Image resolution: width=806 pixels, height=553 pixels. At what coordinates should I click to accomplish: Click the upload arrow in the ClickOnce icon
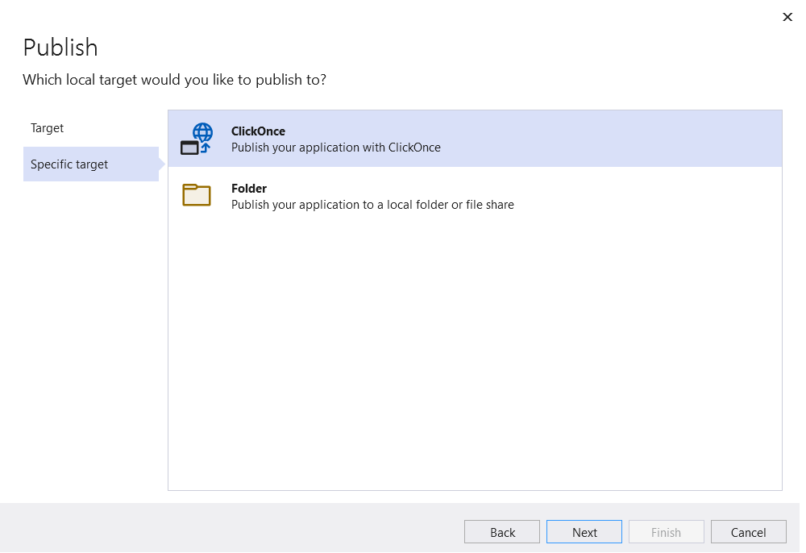(205, 145)
